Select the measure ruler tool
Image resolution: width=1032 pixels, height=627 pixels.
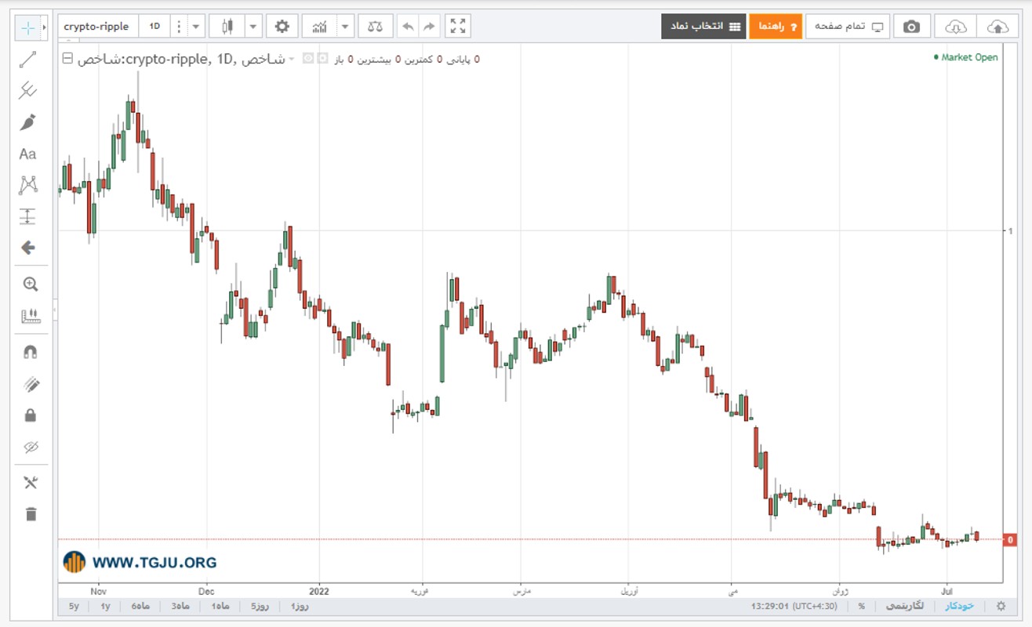tap(31, 316)
